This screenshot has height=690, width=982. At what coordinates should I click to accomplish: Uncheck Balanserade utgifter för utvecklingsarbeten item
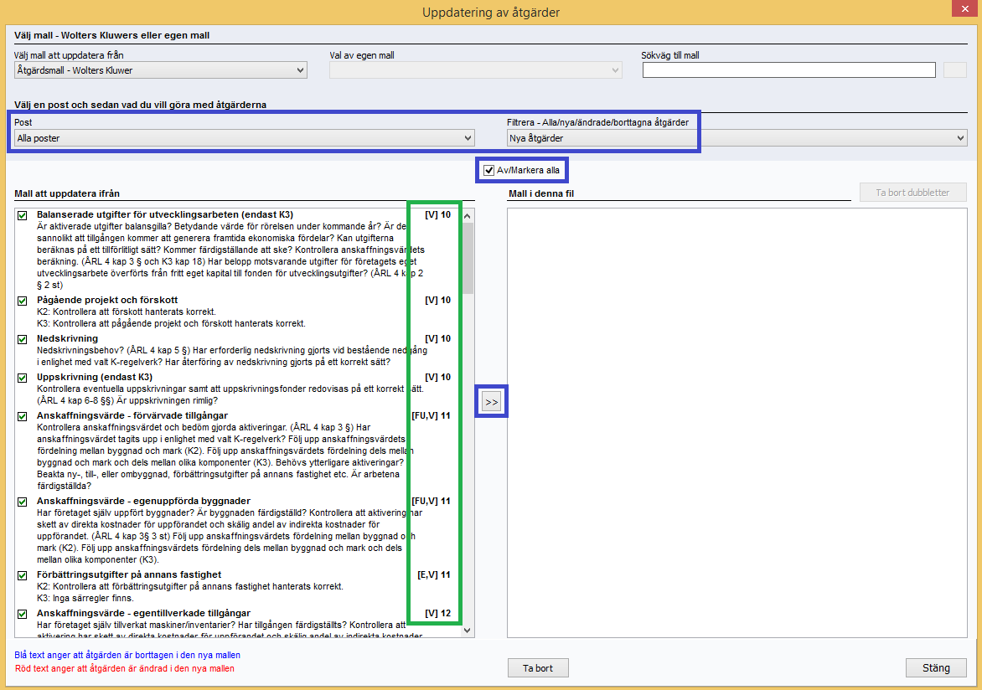(x=23, y=215)
